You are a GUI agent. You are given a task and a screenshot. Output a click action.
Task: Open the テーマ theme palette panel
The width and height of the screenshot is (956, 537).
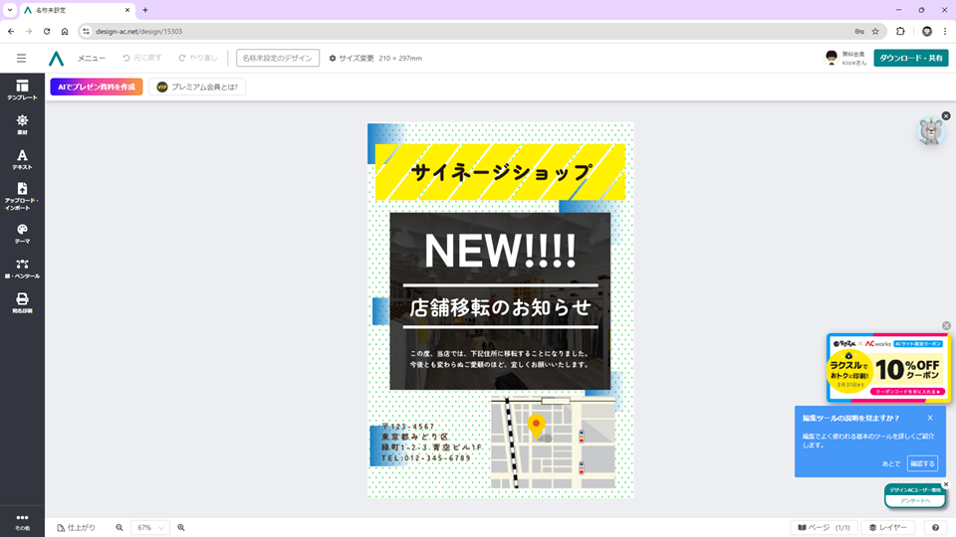22,234
